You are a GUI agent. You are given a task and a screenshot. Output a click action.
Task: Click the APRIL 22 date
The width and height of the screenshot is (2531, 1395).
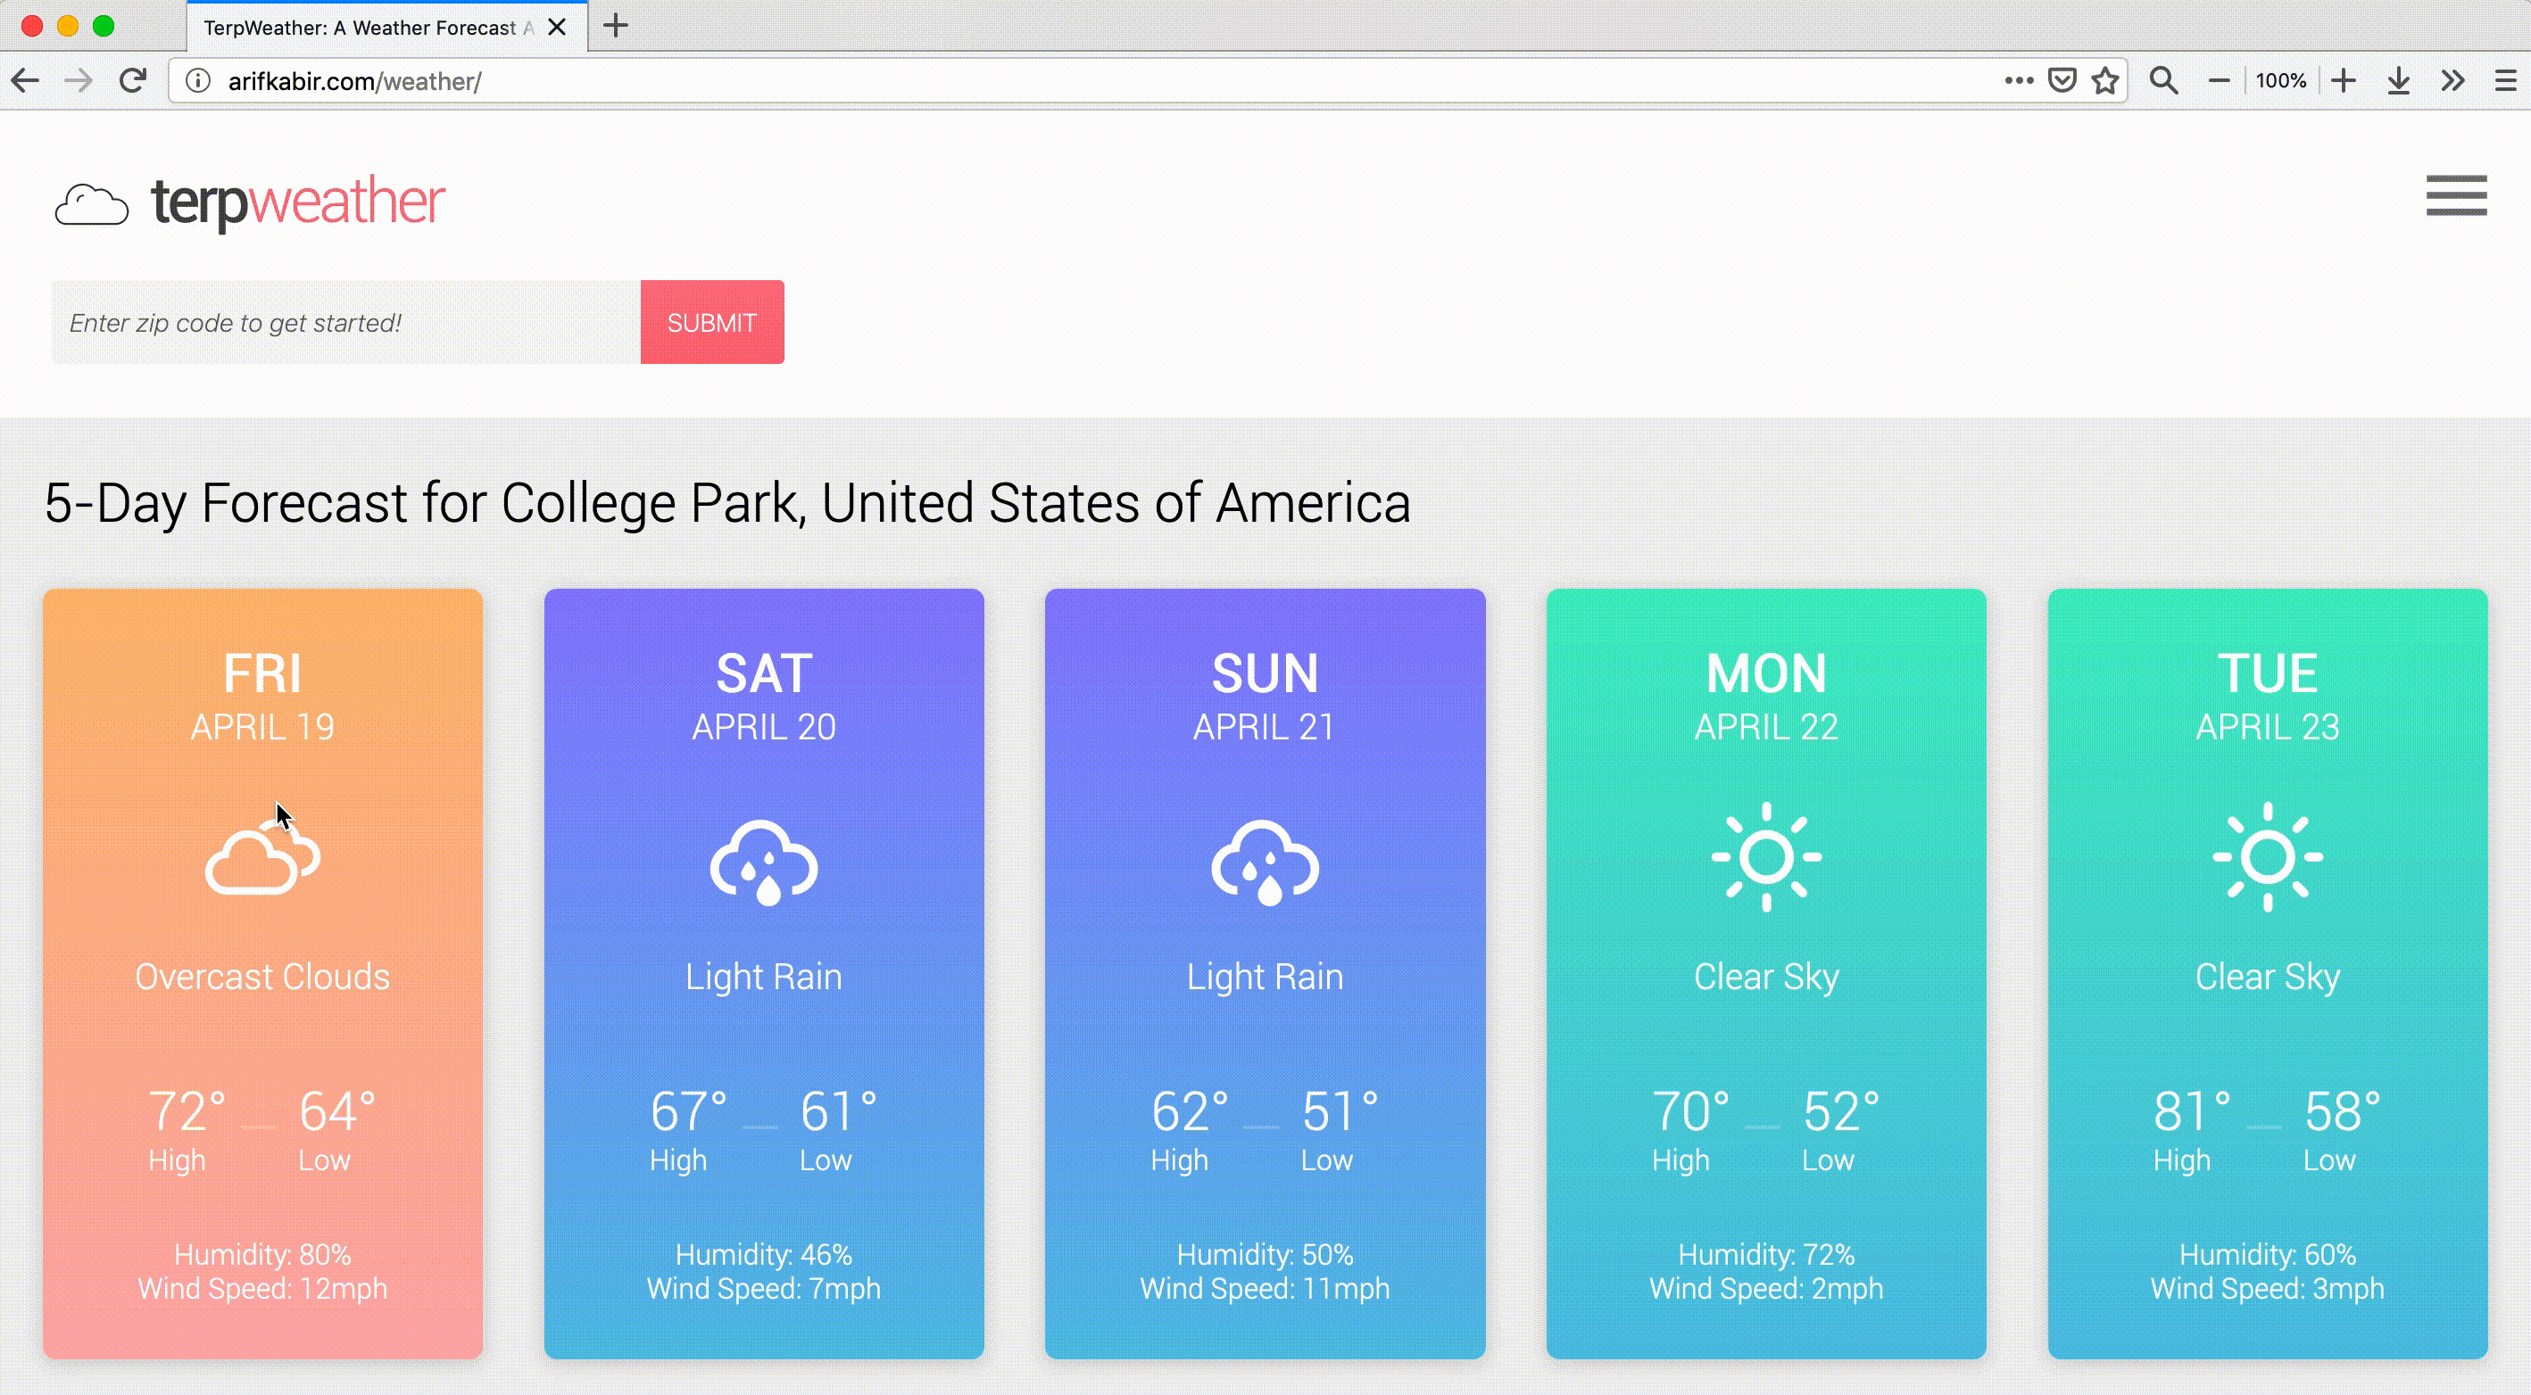[1765, 728]
